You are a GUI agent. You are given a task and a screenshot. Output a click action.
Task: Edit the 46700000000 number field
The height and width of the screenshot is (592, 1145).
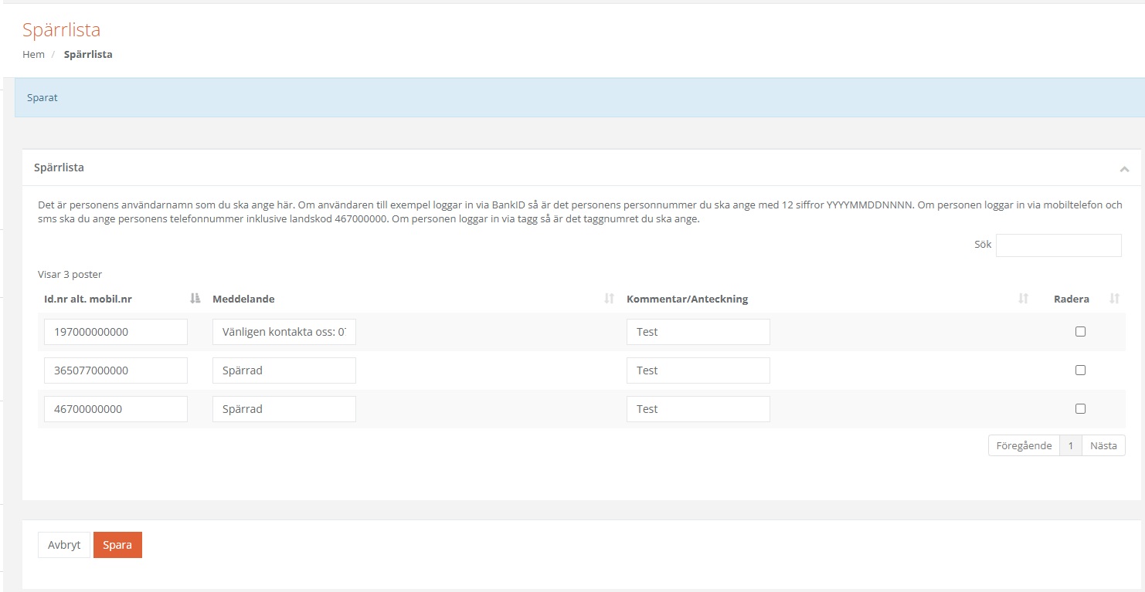(x=116, y=409)
